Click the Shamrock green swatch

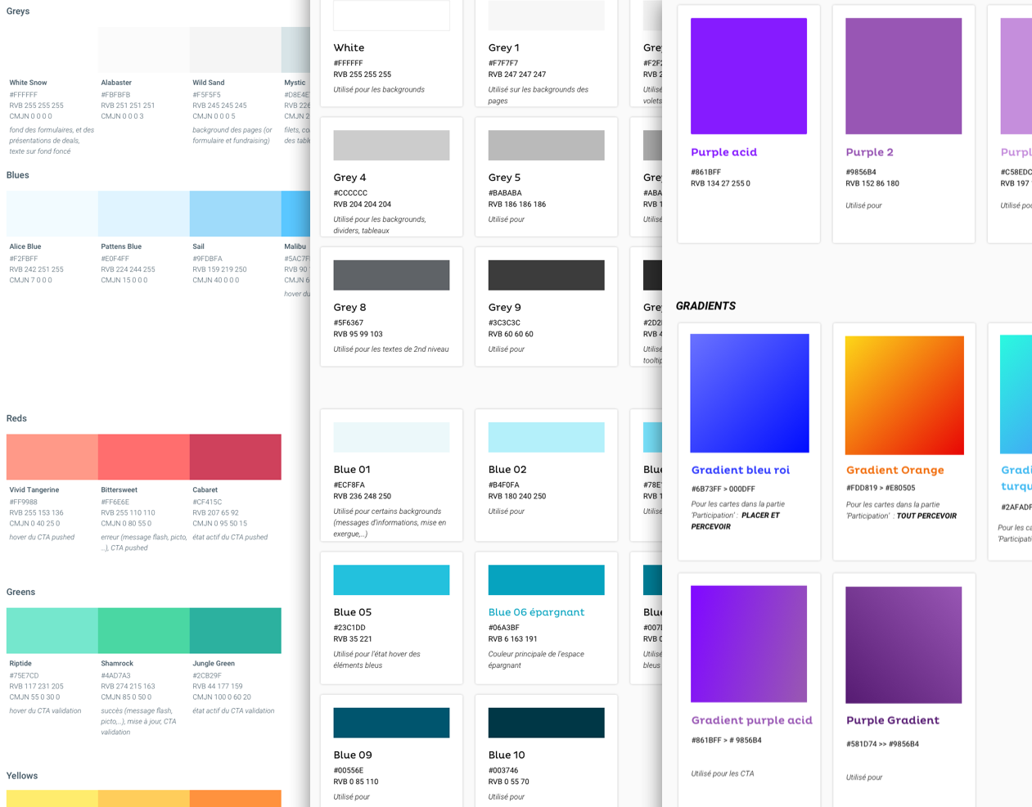[x=144, y=630]
